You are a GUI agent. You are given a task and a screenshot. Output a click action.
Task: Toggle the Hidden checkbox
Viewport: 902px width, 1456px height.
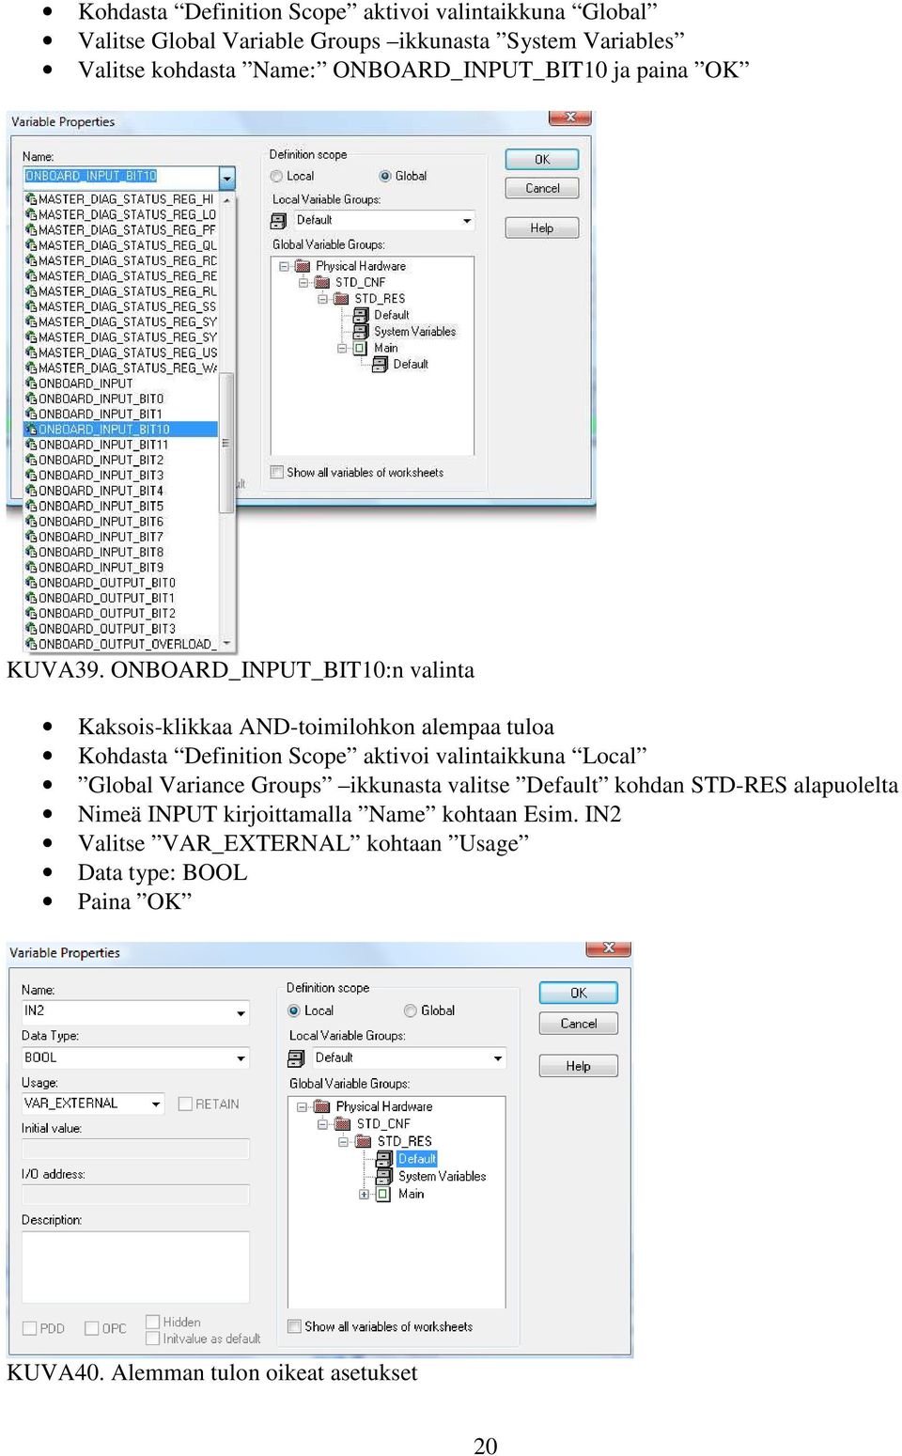click(x=152, y=1322)
